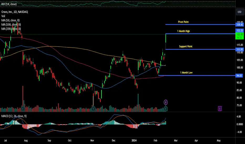Click the 100.00 price axis label
This screenshot has height=144, width=245.
(240, 68)
